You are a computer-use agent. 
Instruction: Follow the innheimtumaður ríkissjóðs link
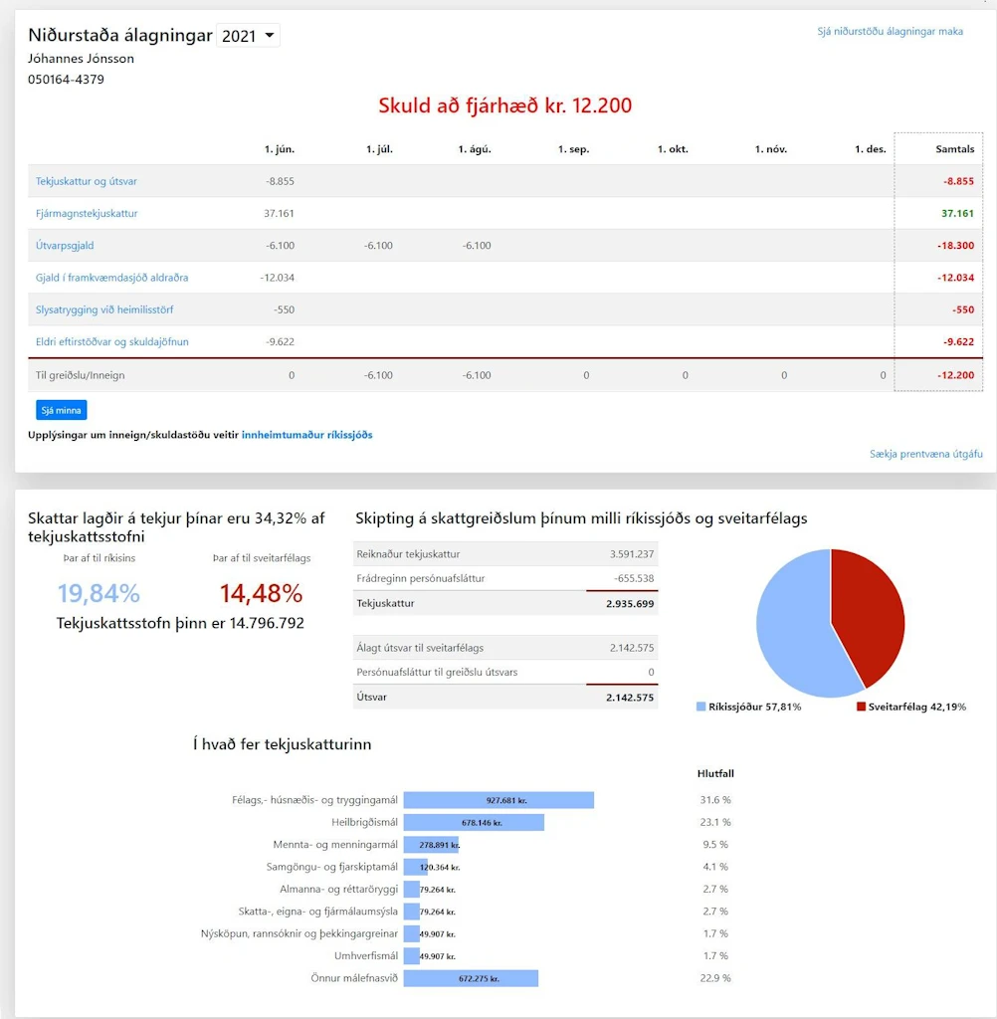306,435
